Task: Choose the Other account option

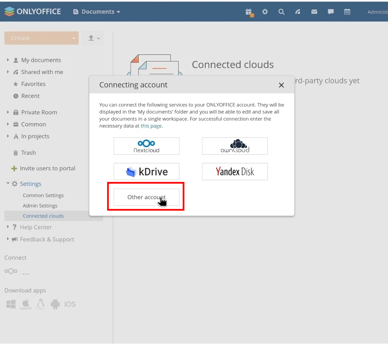Action: [x=146, y=197]
